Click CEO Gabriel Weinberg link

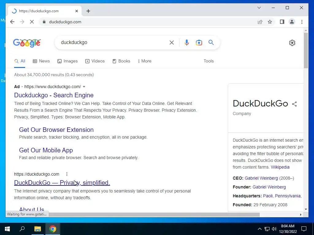click(x=261, y=178)
